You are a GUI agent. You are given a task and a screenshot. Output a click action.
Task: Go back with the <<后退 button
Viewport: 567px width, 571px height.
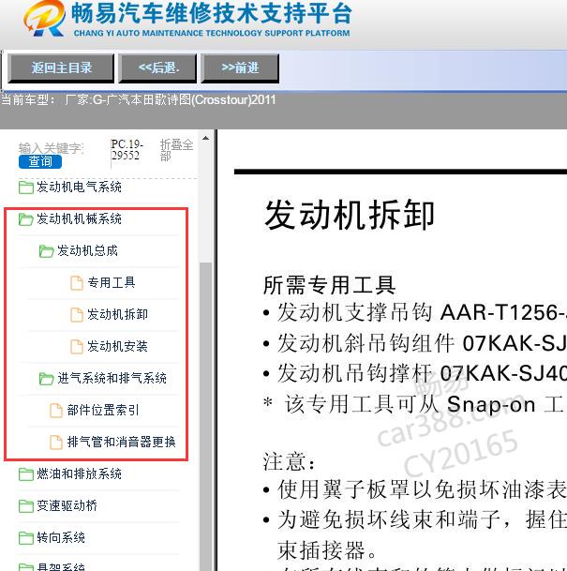coord(158,68)
